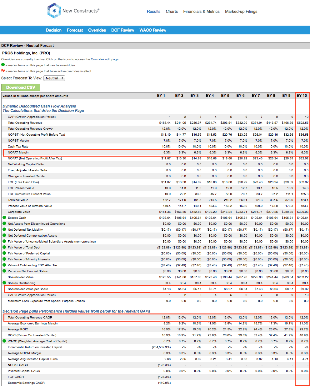Screen dimensions: 310x386
Task: Open the WACC Review tab
Action: coord(153,30)
